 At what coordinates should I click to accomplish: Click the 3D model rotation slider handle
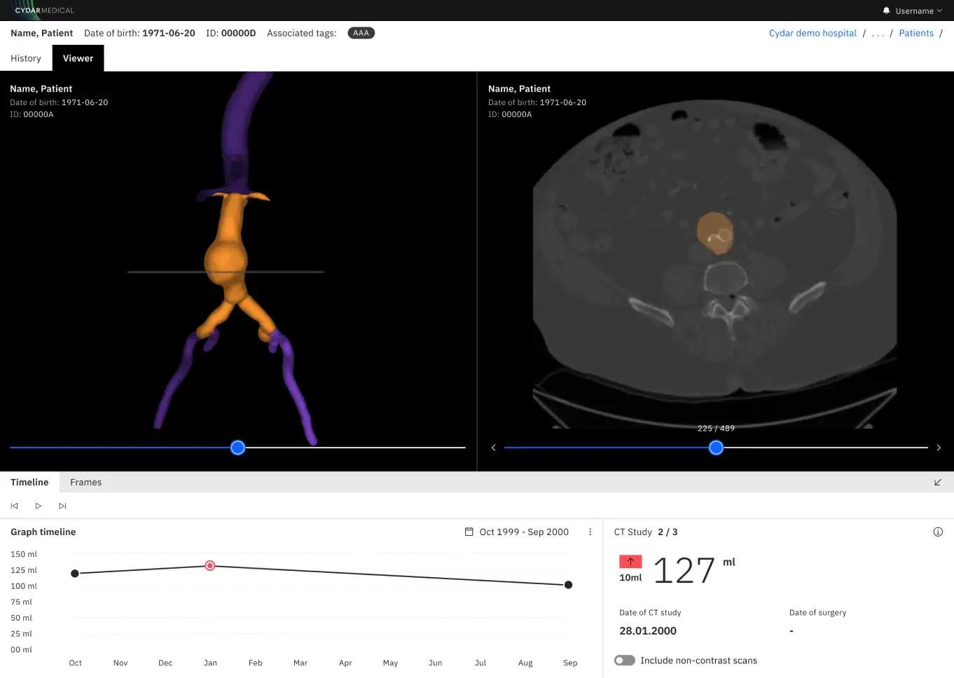(237, 448)
